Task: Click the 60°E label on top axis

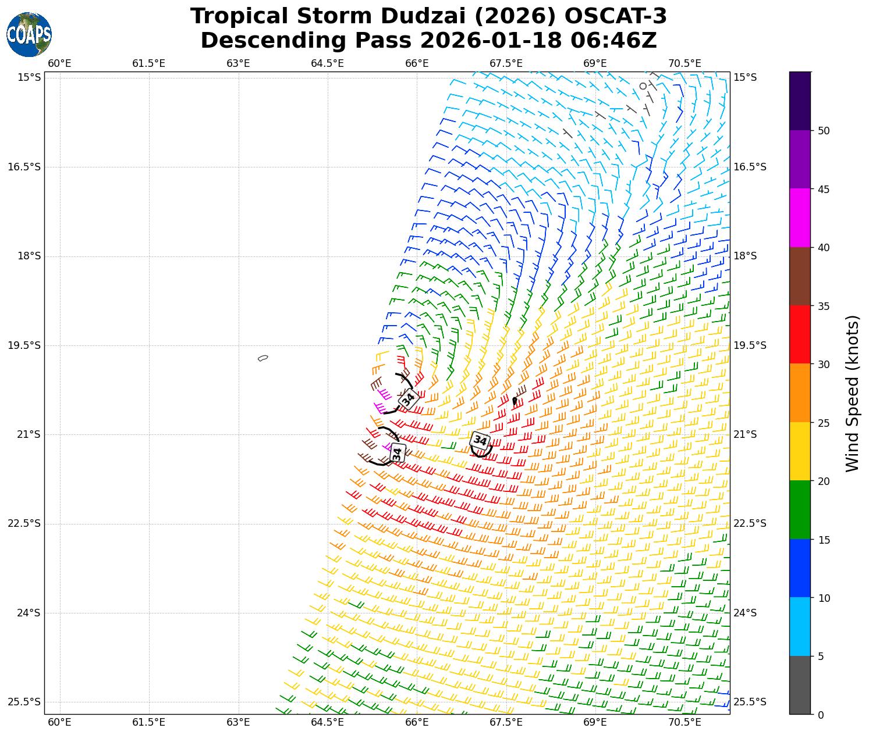Action: coord(59,63)
